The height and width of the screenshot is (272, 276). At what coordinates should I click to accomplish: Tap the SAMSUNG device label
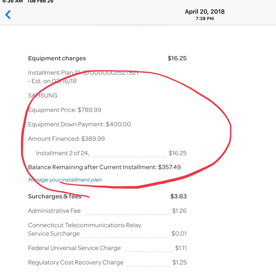(43, 95)
